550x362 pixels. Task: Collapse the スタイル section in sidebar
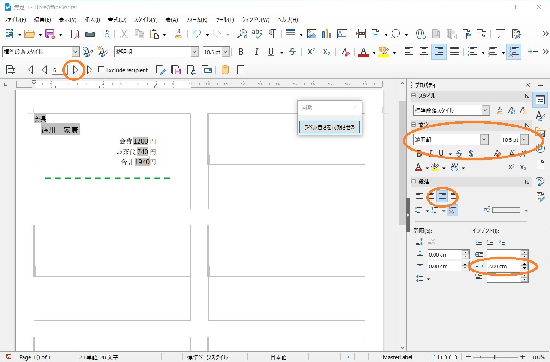(x=414, y=96)
